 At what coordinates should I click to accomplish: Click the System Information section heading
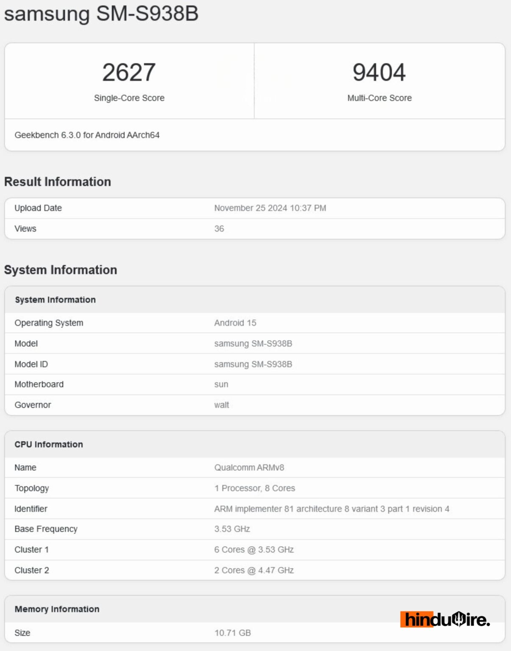61,270
